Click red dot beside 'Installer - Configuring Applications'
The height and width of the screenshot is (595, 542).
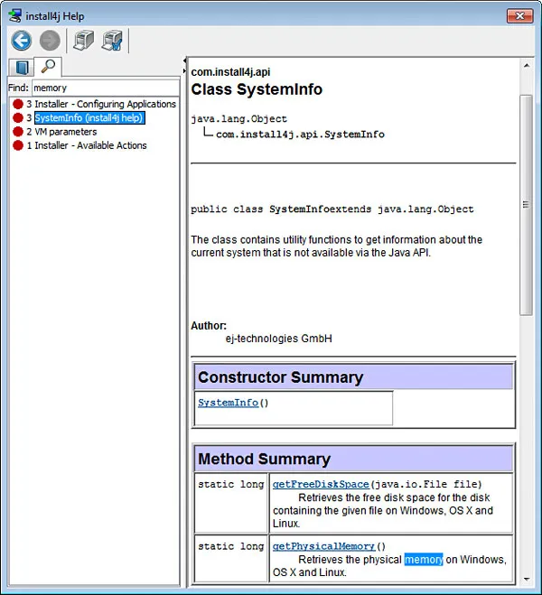pos(18,104)
